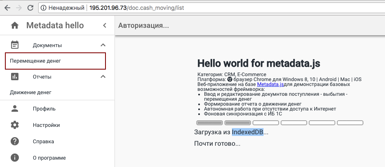Screen dimensions: 385x167
Task: Click the site info icon in the address bar
Action: point(44,8)
